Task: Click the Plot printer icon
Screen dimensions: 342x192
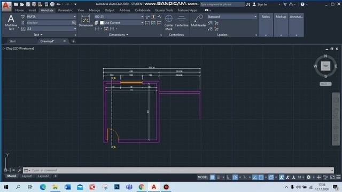Action: 52,4
